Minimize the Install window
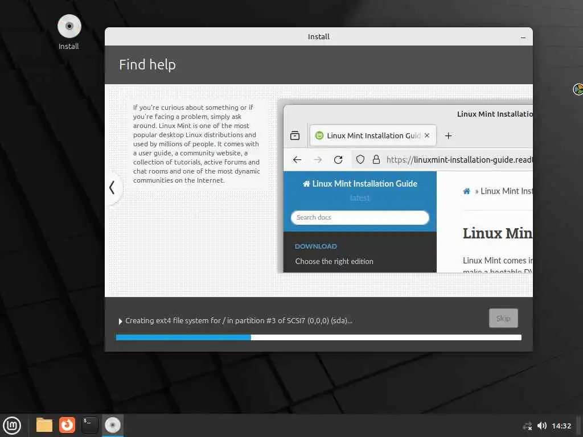583x437 pixels. click(x=523, y=37)
